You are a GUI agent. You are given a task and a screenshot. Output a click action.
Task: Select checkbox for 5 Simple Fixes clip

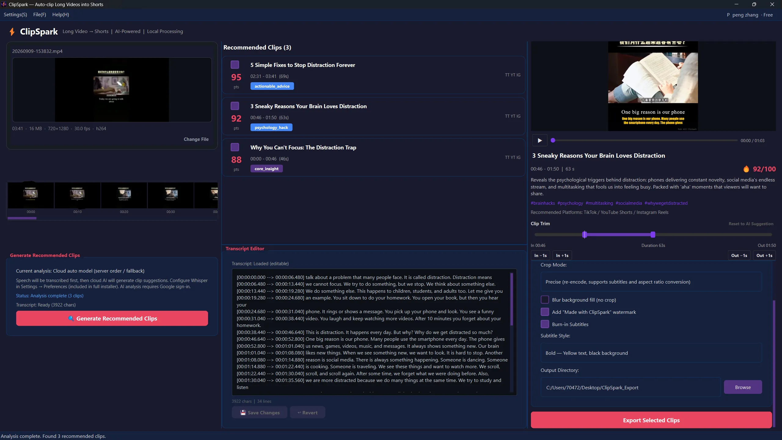235,65
